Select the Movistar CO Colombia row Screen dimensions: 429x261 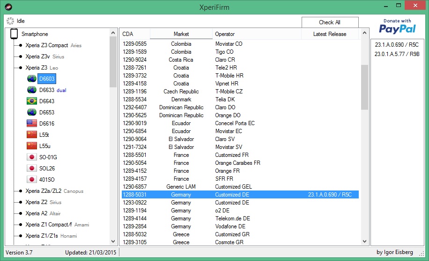[240, 43]
